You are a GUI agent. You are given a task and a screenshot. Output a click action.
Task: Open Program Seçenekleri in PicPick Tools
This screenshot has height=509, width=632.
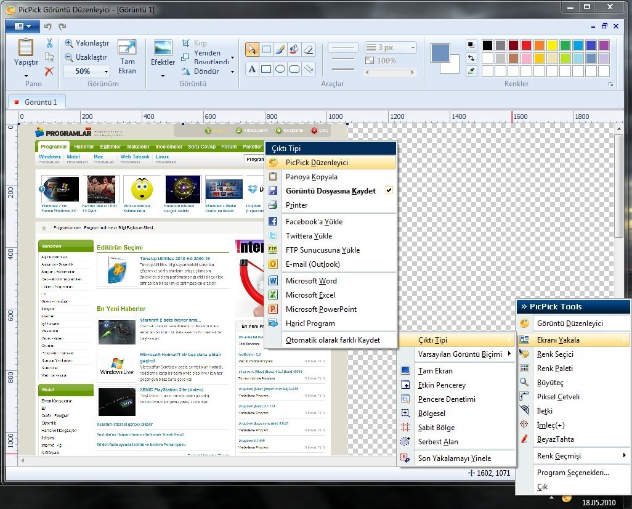(573, 472)
